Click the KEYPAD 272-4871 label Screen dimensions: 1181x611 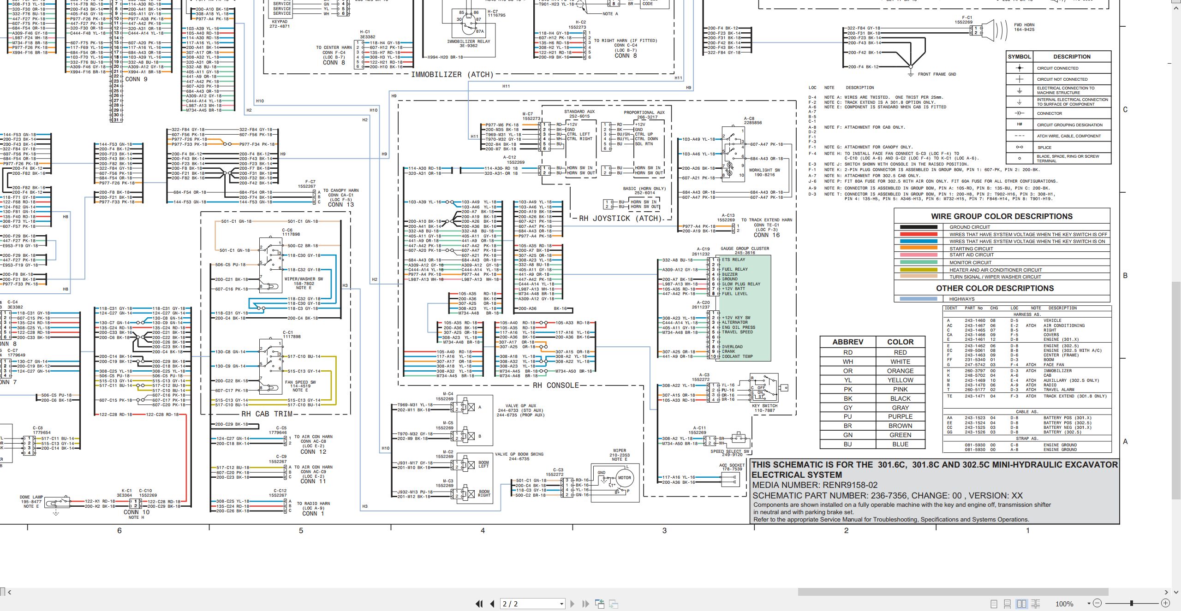tap(280, 24)
